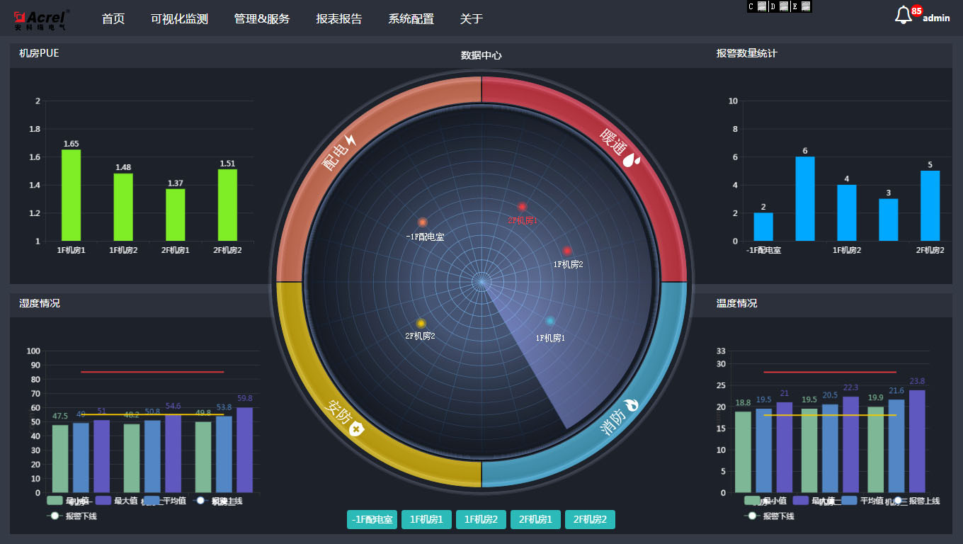Toggle 报警下线 legend in temperature chart
The height and width of the screenshot is (544, 963).
(x=769, y=516)
